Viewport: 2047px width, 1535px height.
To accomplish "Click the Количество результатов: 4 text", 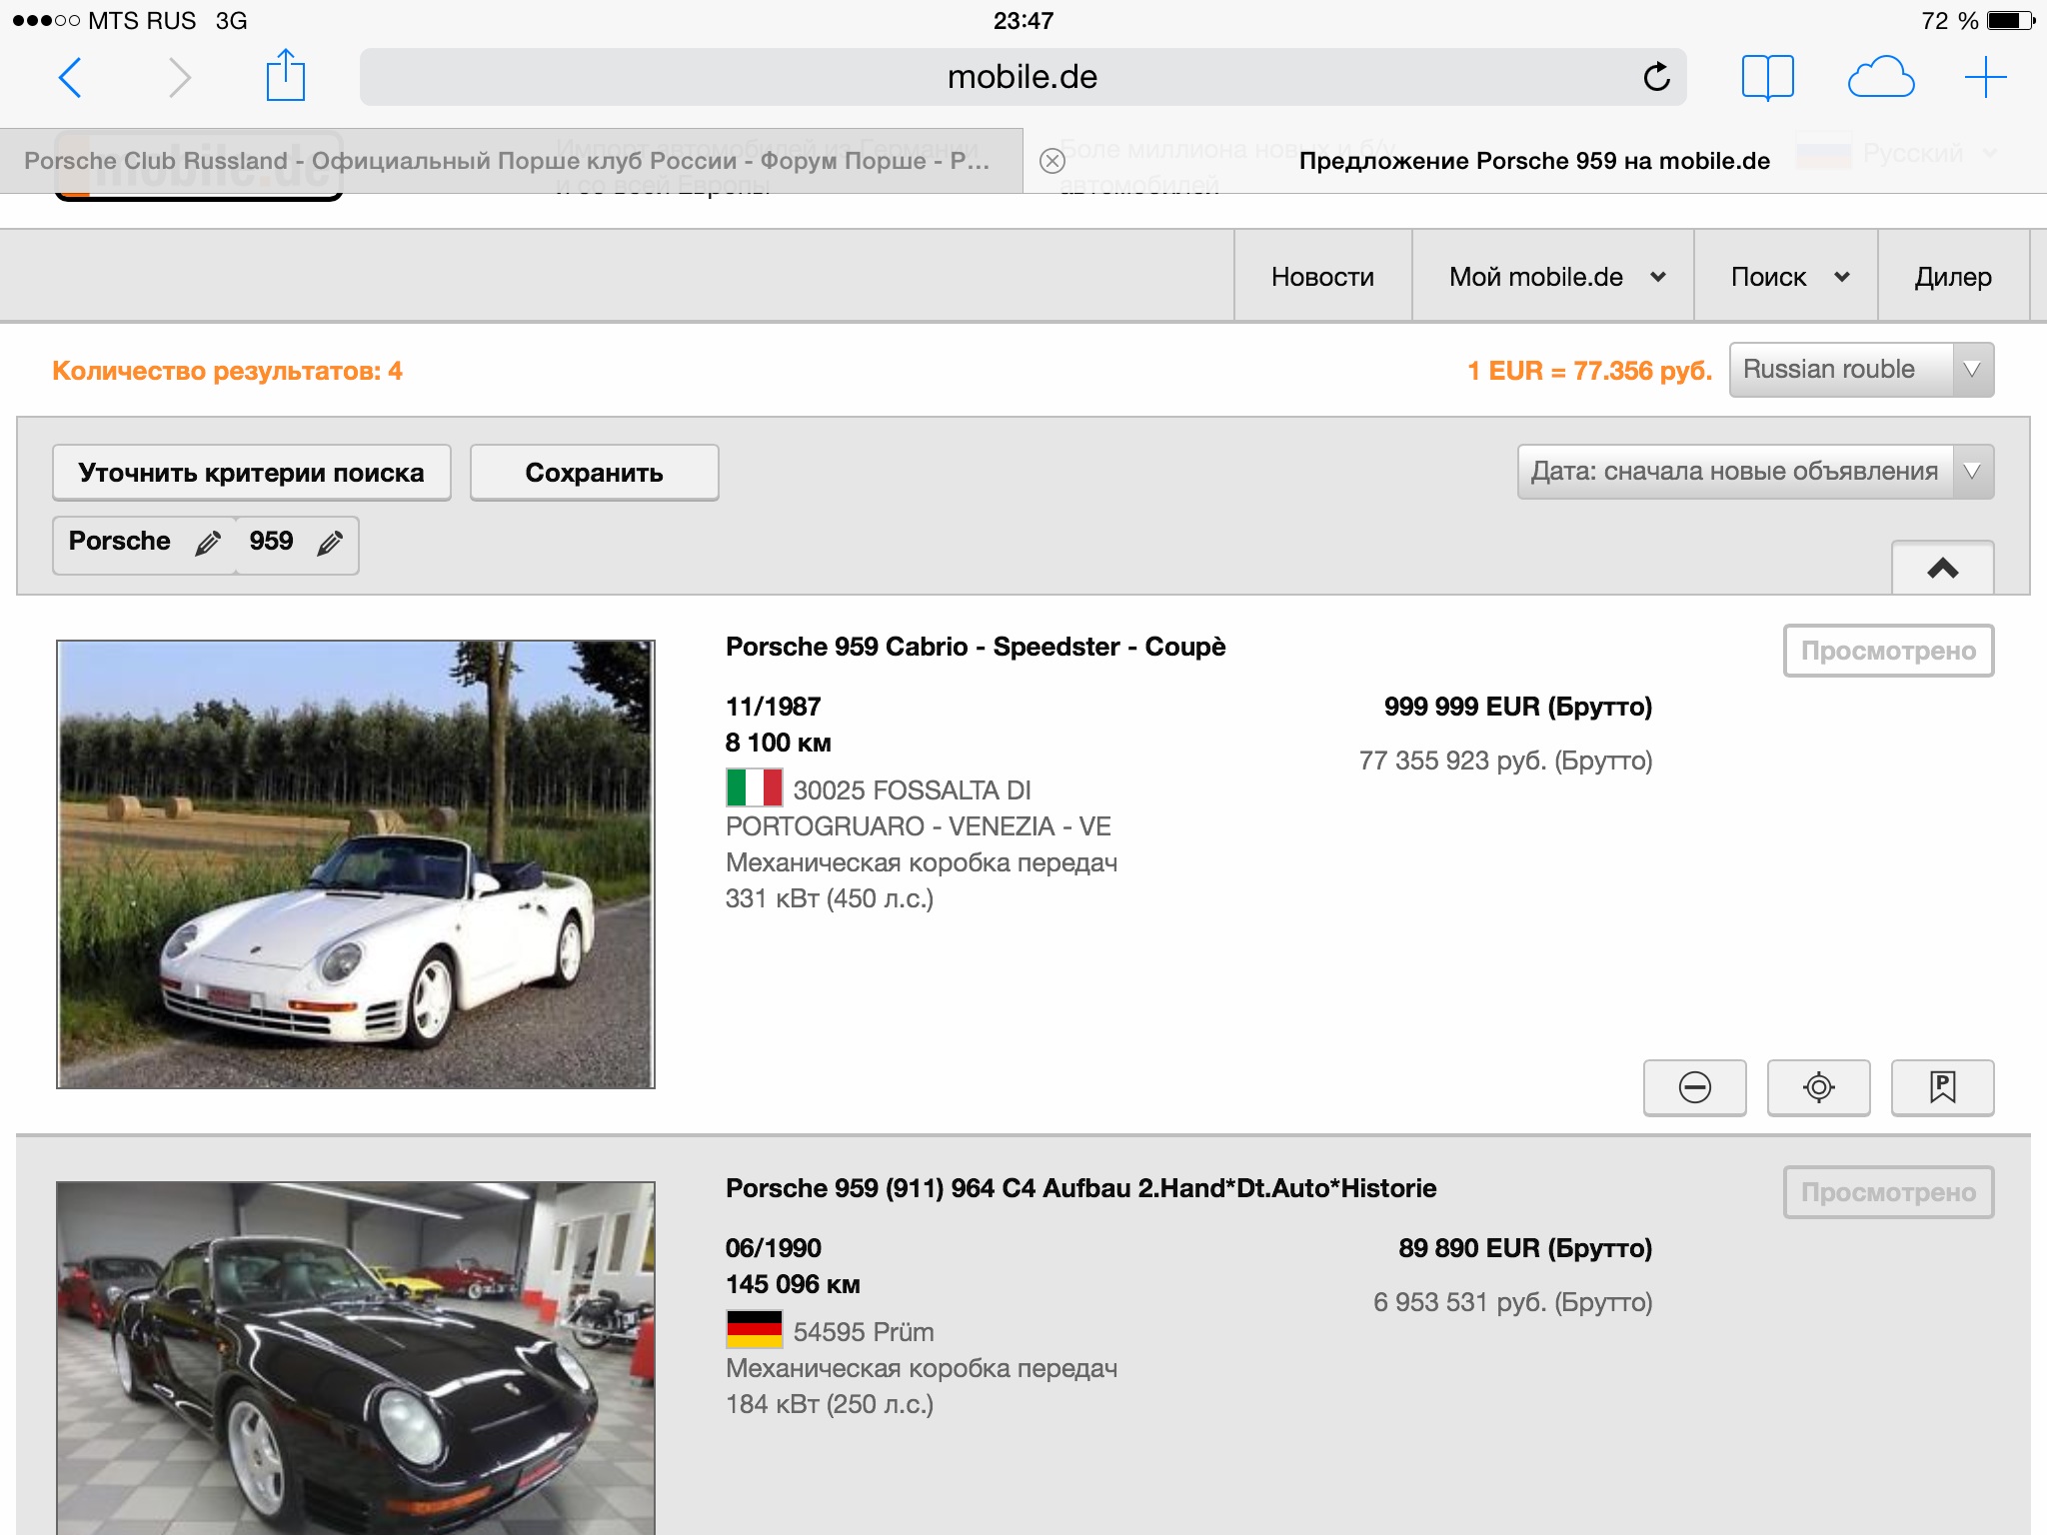I will tap(228, 371).
